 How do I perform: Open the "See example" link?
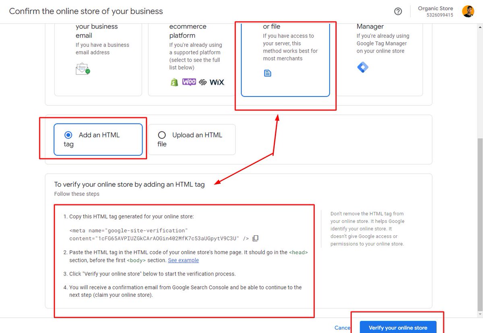183,260
